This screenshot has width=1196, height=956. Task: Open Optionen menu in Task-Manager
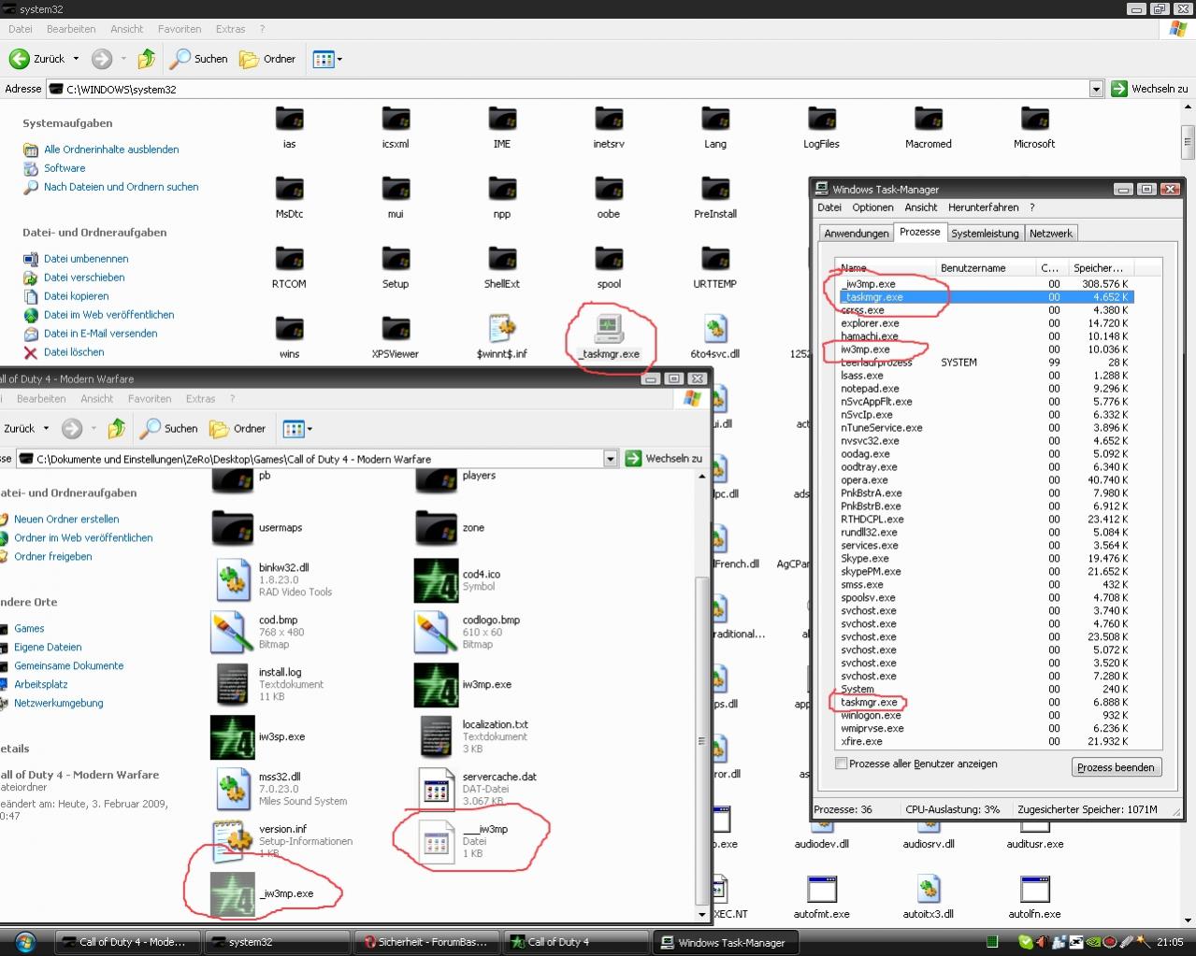coord(872,207)
